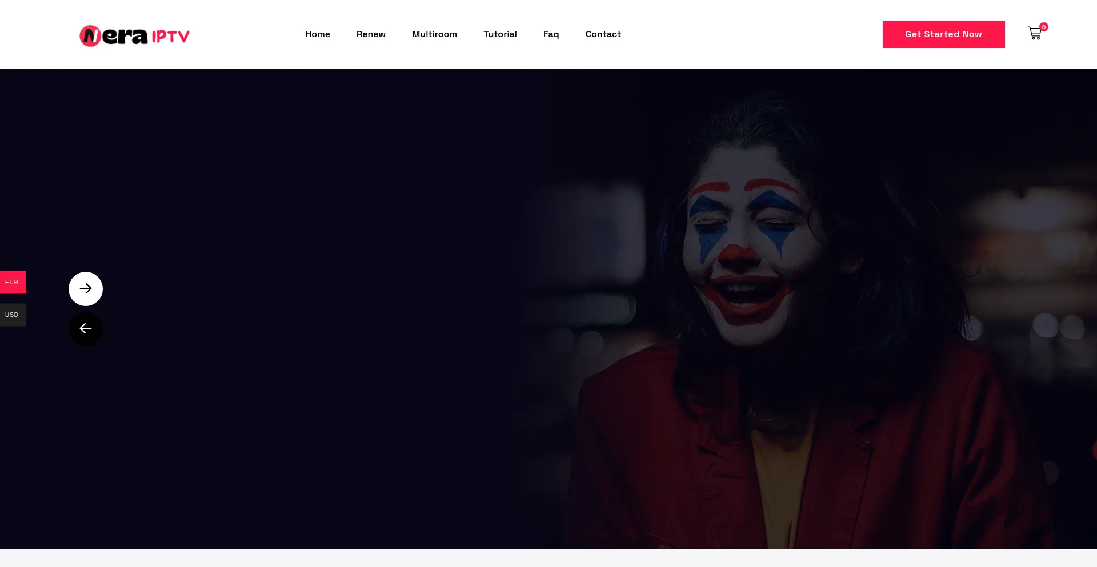Click the Joker hero slide image
Image resolution: width=1097 pixels, height=567 pixels.
click(x=548, y=309)
